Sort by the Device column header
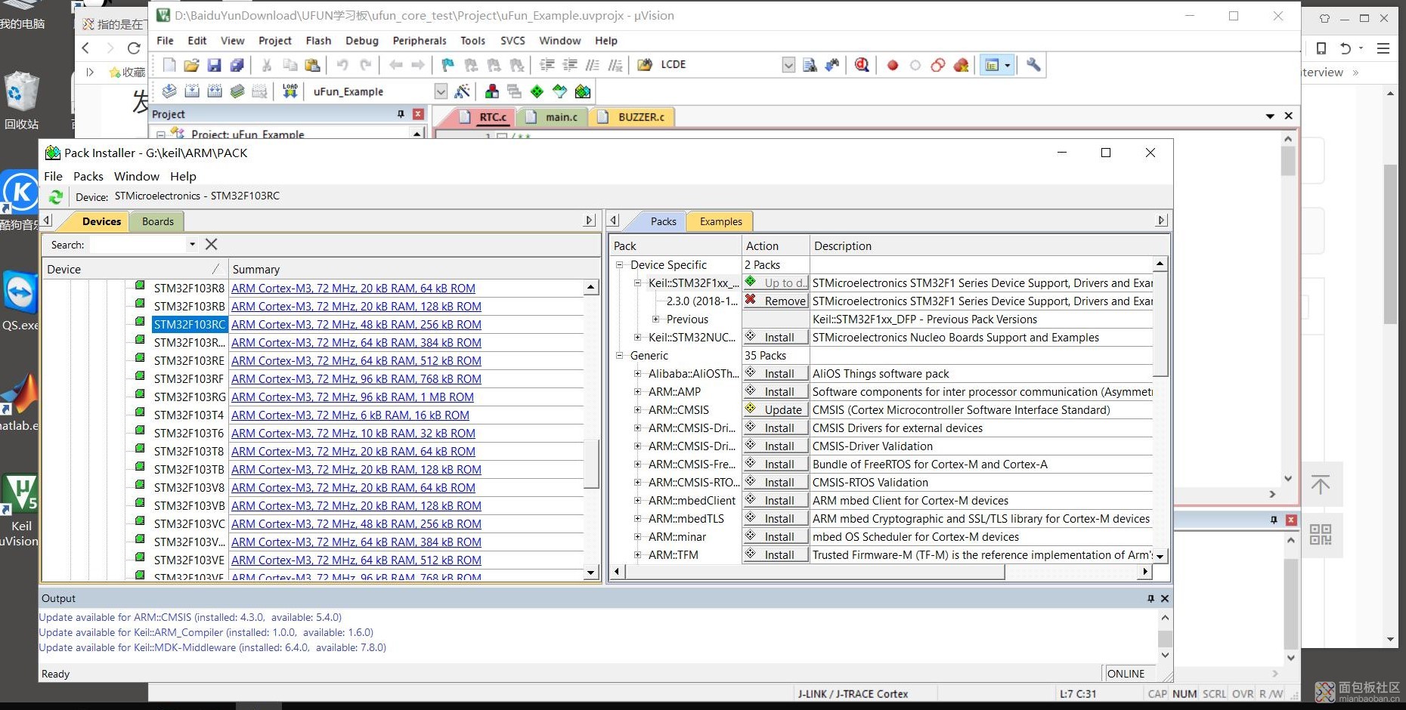This screenshot has height=710, width=1406. (135, 269)
